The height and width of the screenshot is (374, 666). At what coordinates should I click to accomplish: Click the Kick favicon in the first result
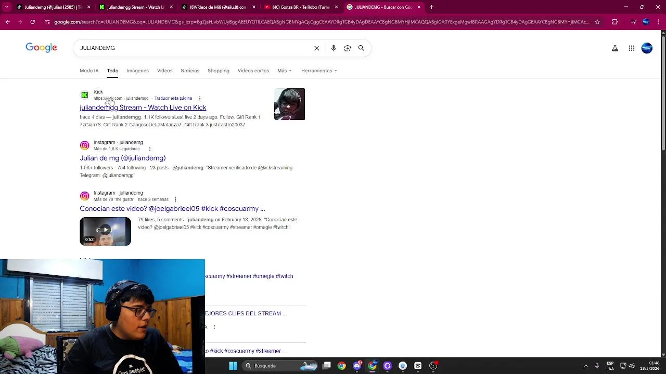(x=84, y=95)
